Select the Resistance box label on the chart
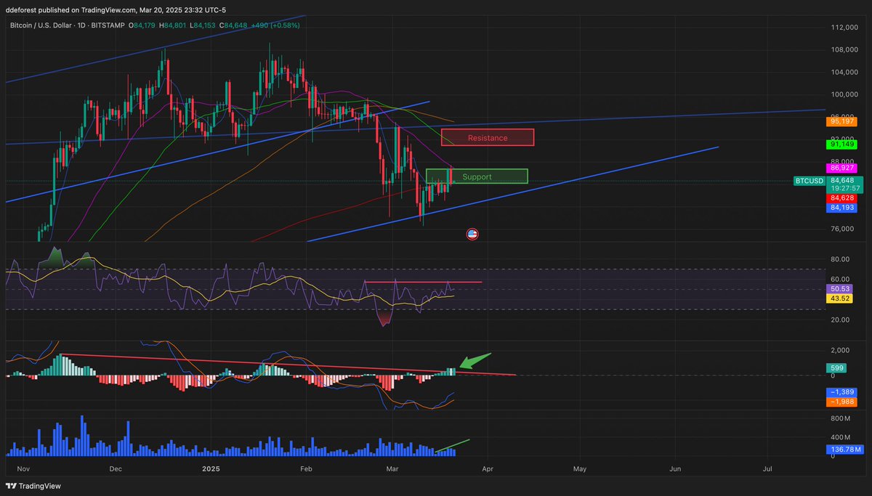872x496 pixels. [487, 137]
